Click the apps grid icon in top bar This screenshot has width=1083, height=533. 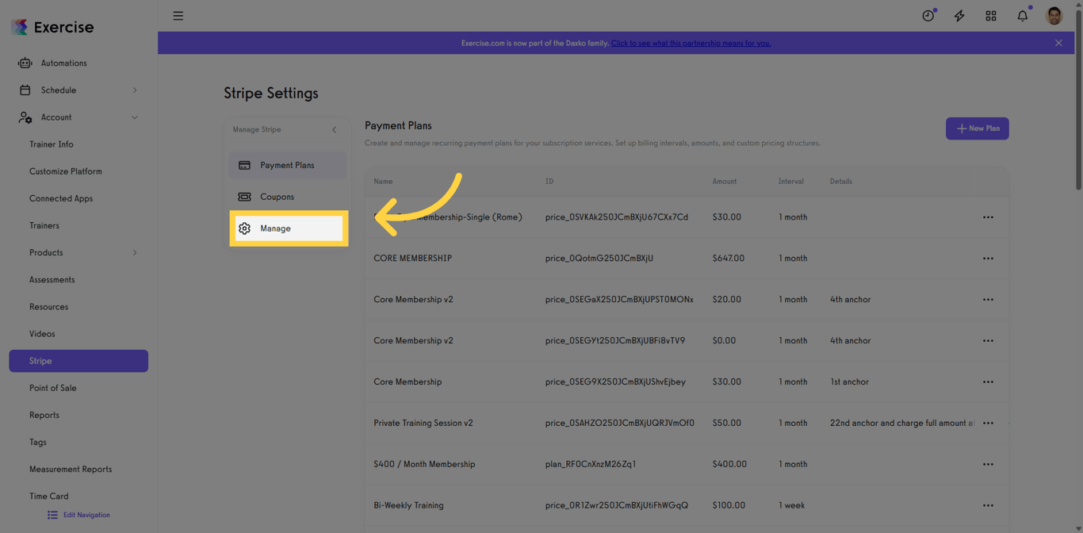point(991,15)
